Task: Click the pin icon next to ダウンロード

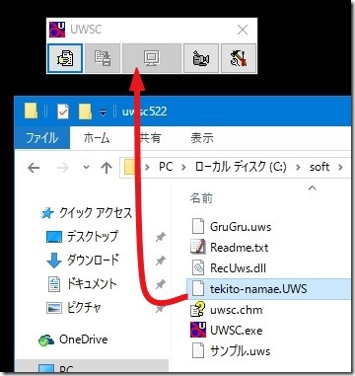Action: point(160,261)
